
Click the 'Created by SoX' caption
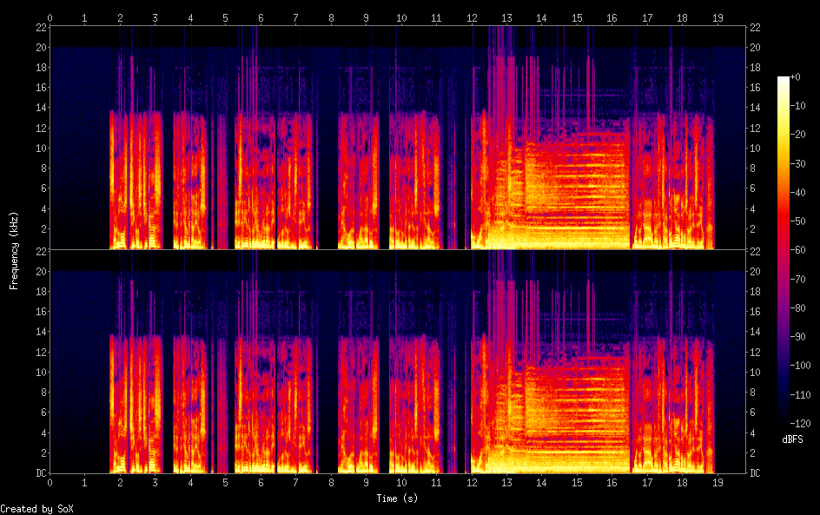click(x=36, y=509)
